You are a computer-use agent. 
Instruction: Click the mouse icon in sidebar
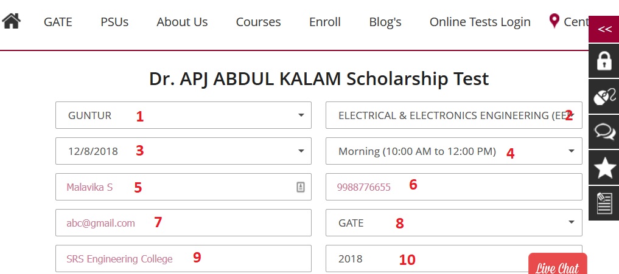pos(604,96)
